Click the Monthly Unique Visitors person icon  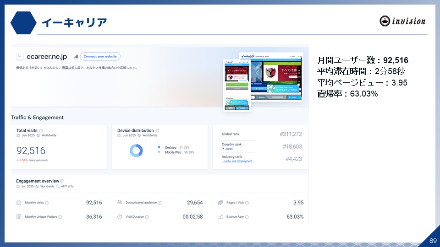[x=19, y=216]
